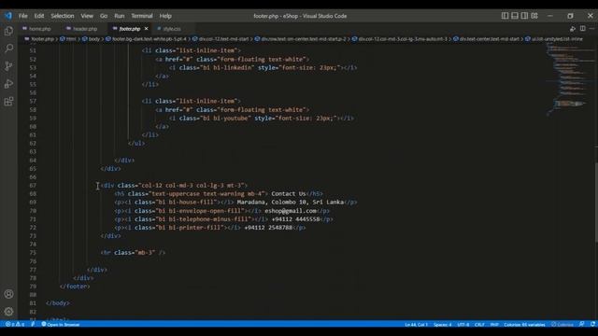Change the CRLF end-of-line setting
Image resolution: width=598 pixels, height=336 pixels.
coord(479,325)
